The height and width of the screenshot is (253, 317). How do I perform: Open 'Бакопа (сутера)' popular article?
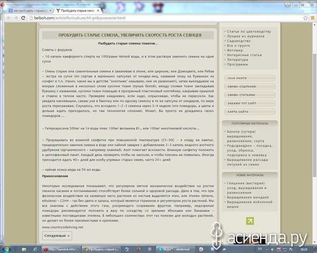246,136
